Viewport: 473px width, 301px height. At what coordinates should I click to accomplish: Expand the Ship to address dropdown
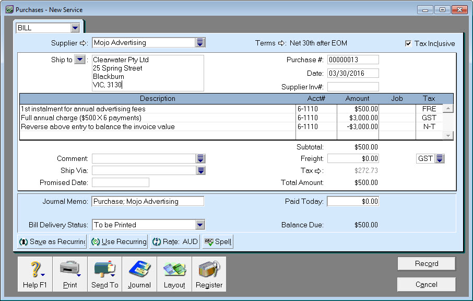tap(79, 60)
